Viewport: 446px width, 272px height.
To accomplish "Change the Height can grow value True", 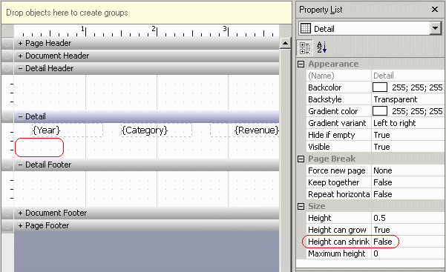I will coord(407,230).
